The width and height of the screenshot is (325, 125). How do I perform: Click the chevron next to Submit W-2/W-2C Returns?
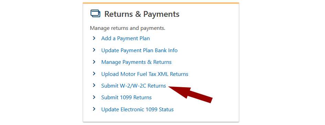tap(94, 85)
